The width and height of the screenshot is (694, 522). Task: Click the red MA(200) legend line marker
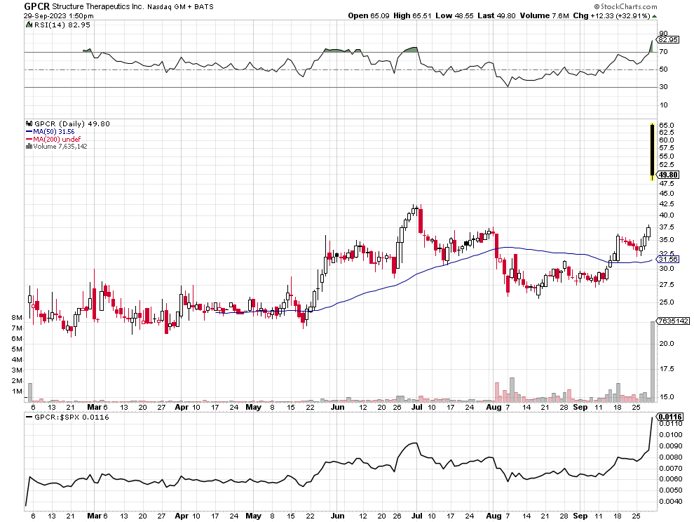click(x=29, y=139)
